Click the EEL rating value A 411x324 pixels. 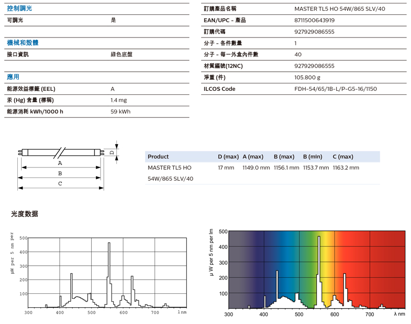click(113, 89)
